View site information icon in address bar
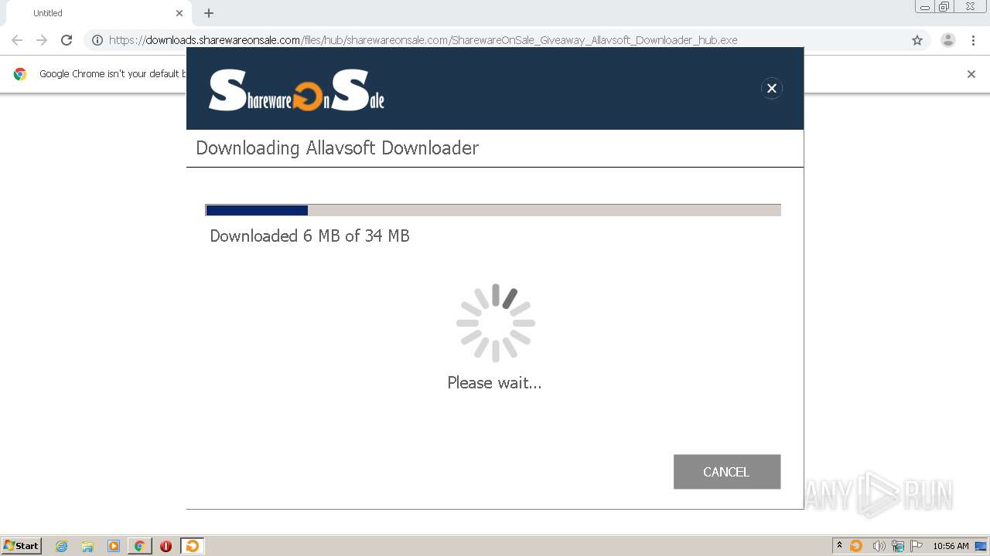The width and height of the screenshot is (990, 556). pos(97,40)
